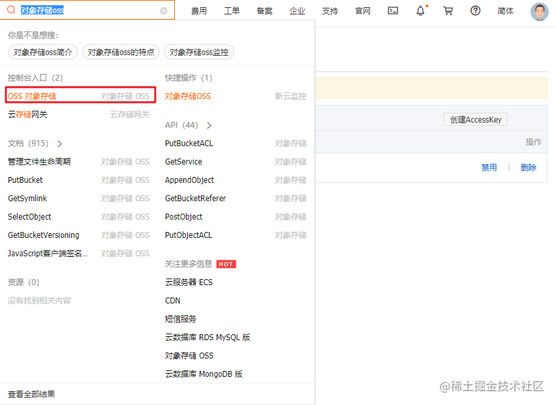The height and width of the screenshot is (405, 556).
Task: Open the 工单 menu
Action: point(232,11)
